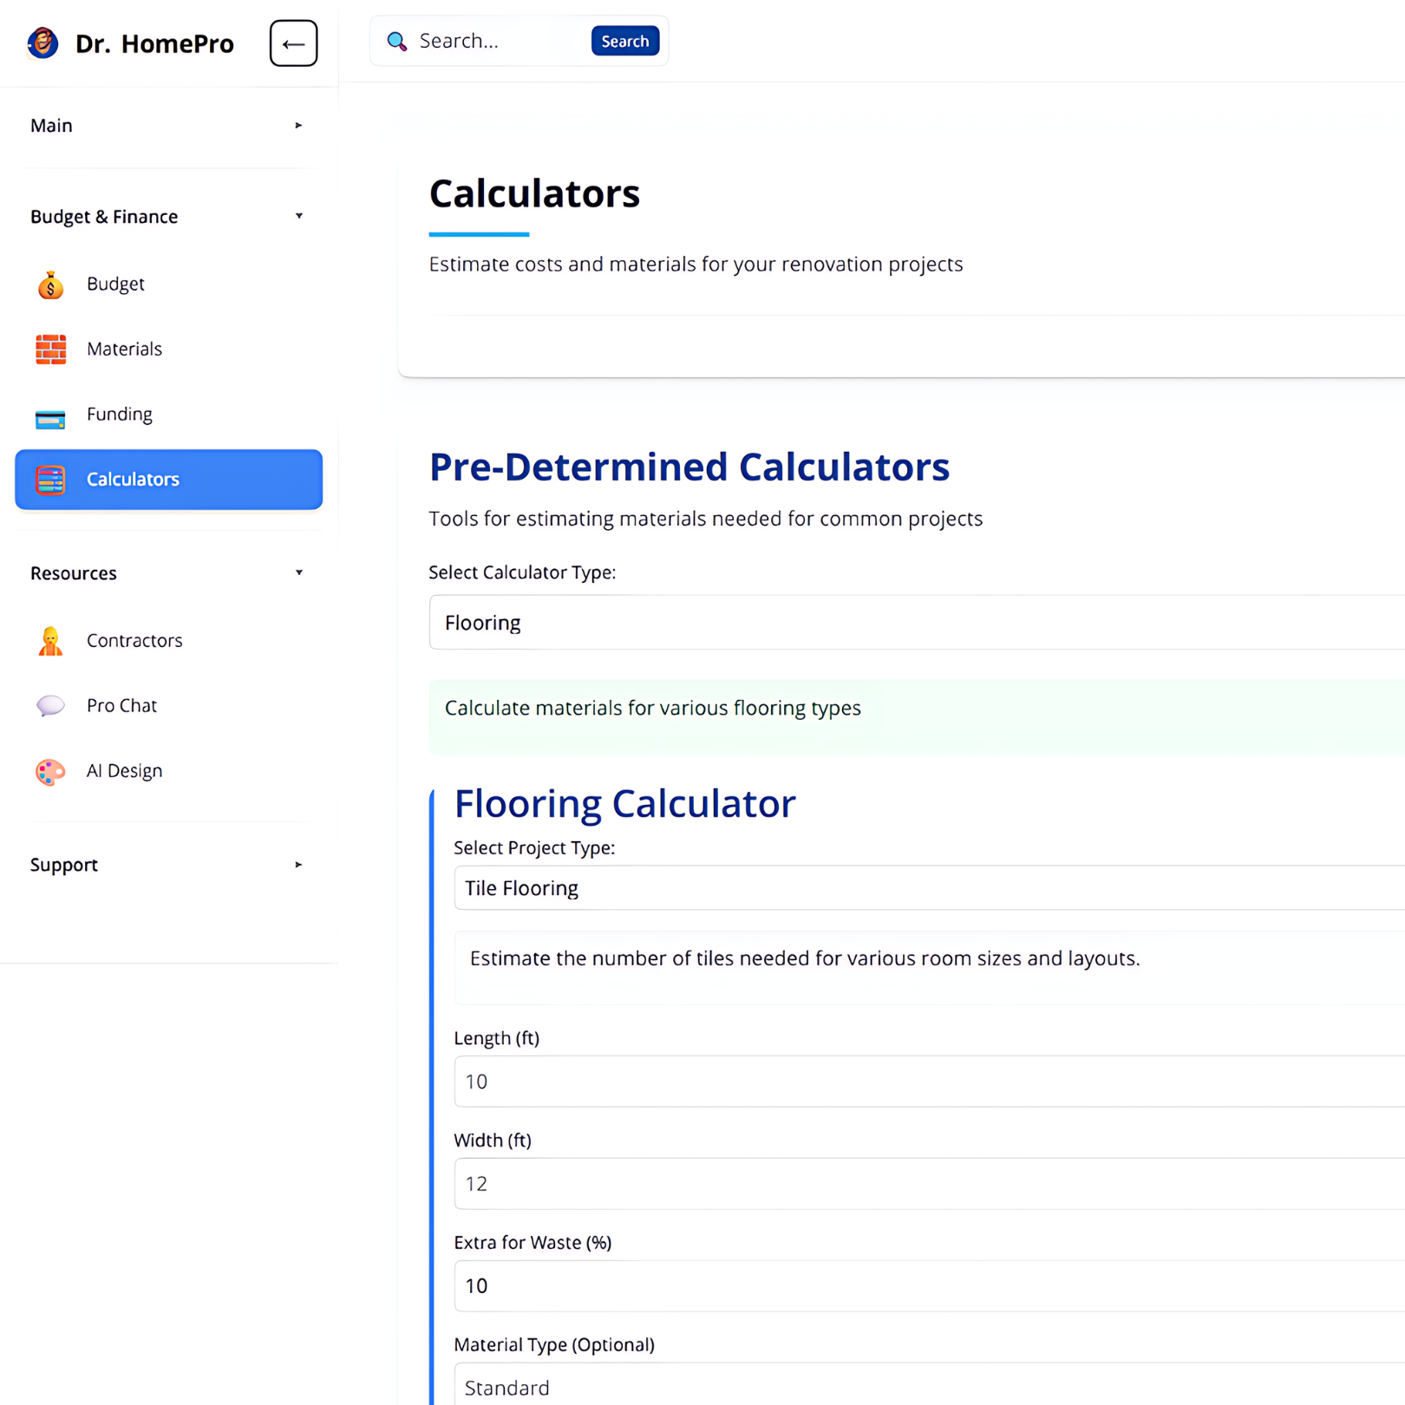Viewport: 1405px width, 1405px height.
Task: Click the AI Design palette icon
Action: [x=50, y=771]
